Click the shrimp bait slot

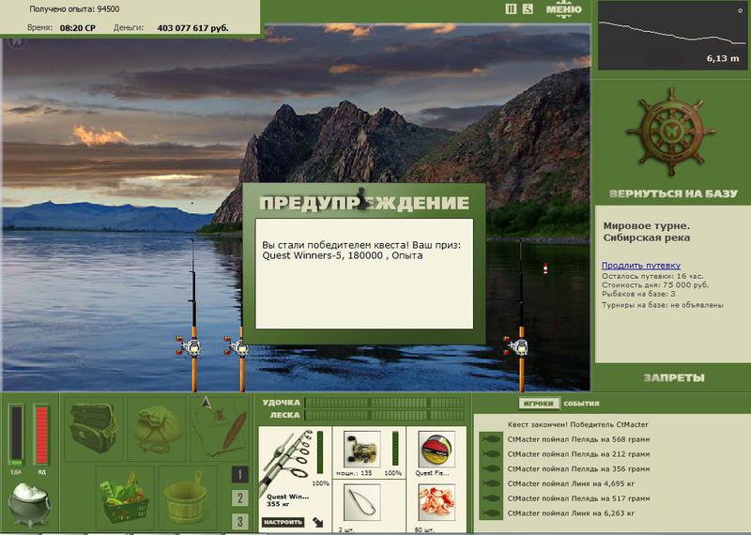pyautogui.click(x=437, y=502)
